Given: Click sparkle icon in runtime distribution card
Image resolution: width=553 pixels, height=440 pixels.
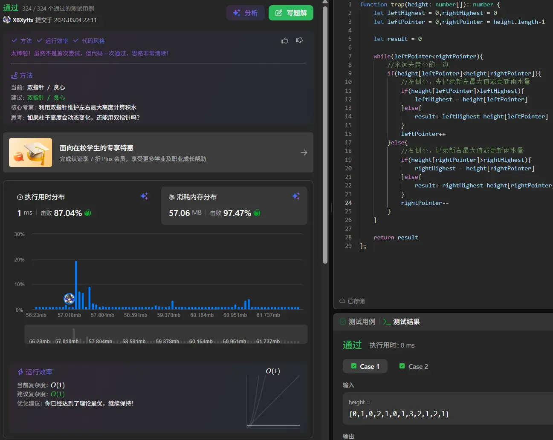Looking at the screenshot, I should click(144, 196).
